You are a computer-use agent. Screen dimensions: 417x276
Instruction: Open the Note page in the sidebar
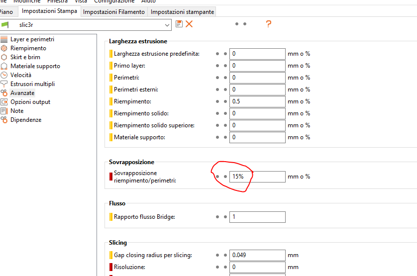16,111
